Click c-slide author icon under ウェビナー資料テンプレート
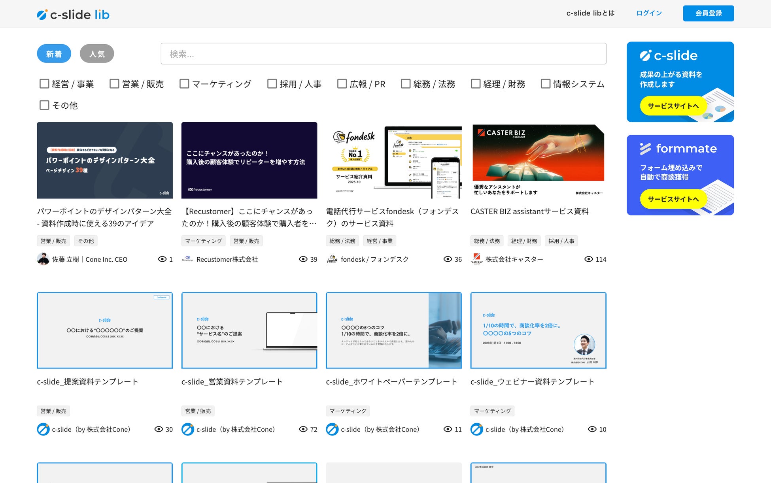This screenshot has height=483, width=771. (476, 429)
